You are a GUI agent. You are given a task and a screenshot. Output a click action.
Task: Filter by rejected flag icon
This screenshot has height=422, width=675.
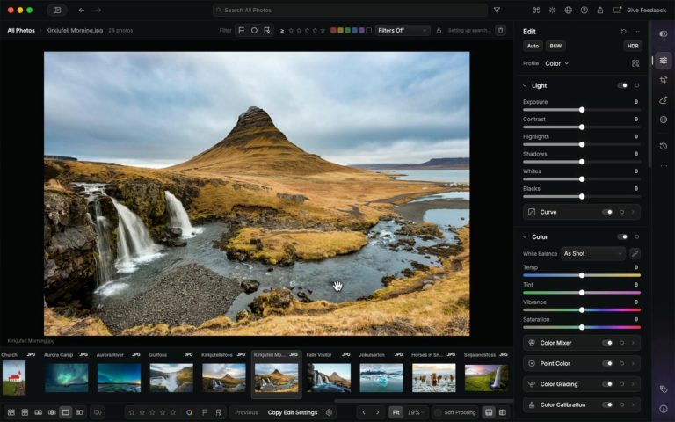click(x=267, y=30)
